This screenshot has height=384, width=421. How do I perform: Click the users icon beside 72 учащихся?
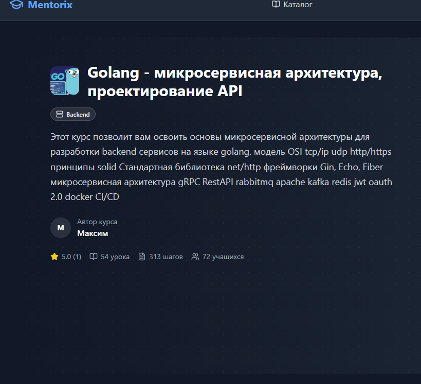click(195, 257)
